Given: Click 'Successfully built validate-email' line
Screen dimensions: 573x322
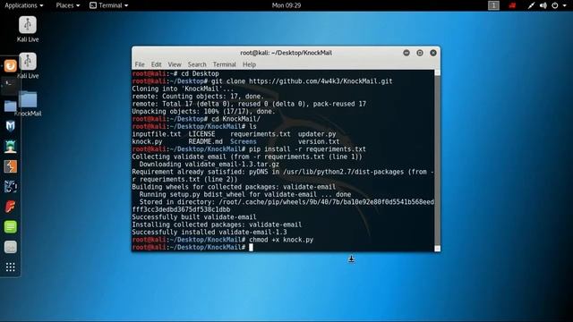Looking at the screenshot, I should coord(194,217).
